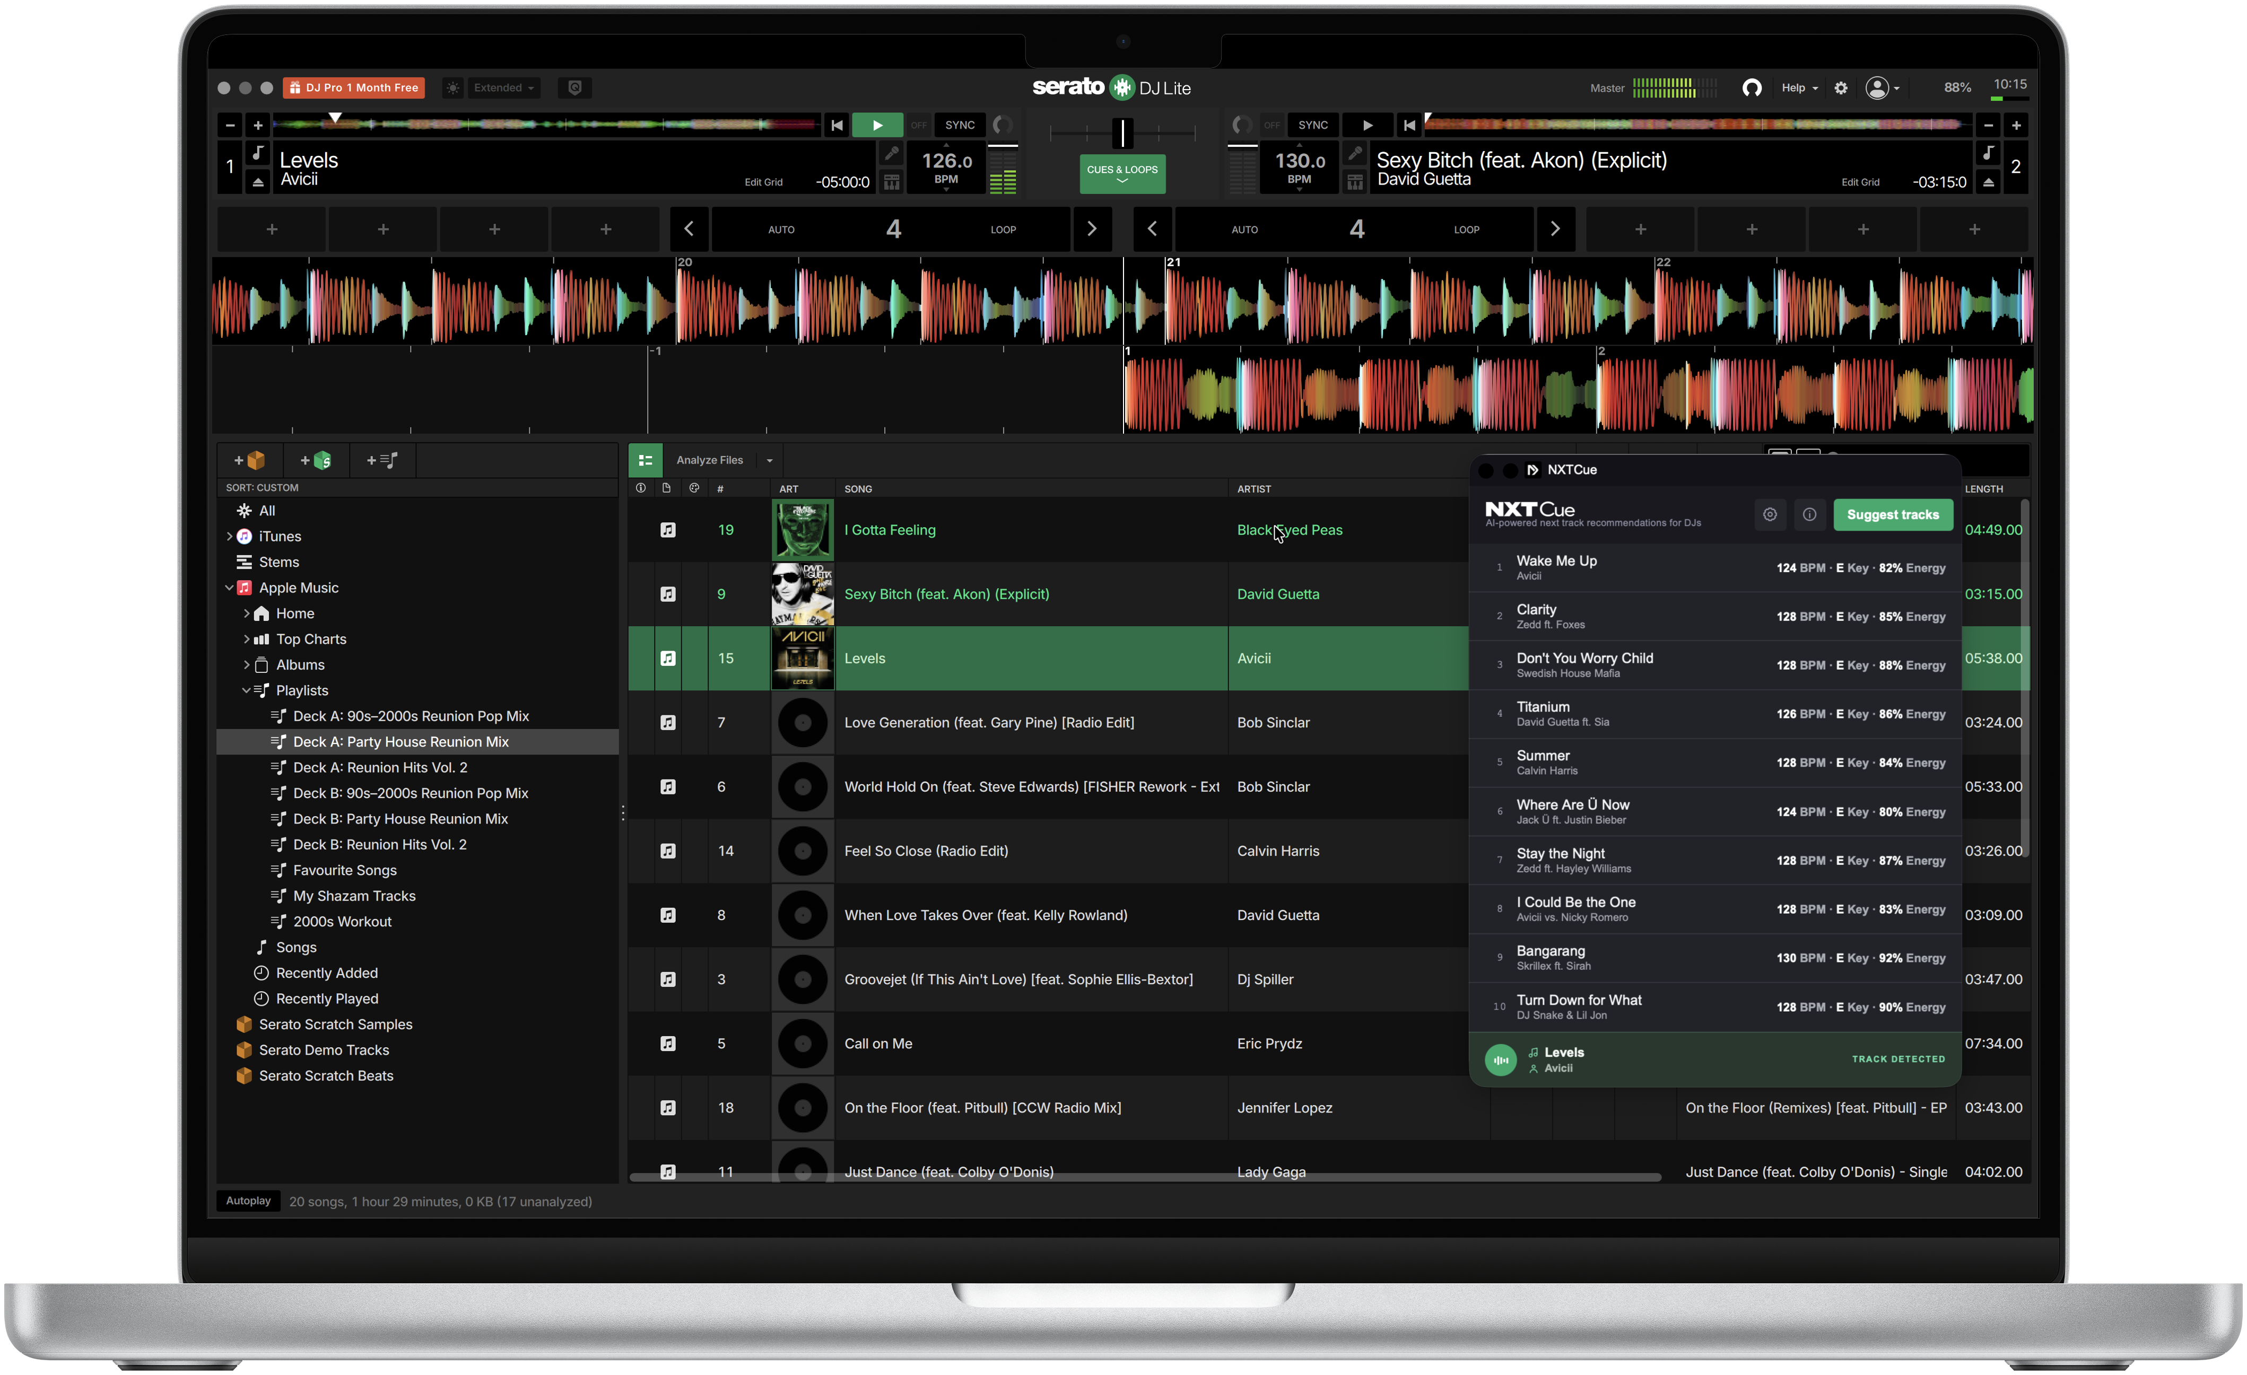Toggle deck 1 play button off

click(x=877, y=125)
